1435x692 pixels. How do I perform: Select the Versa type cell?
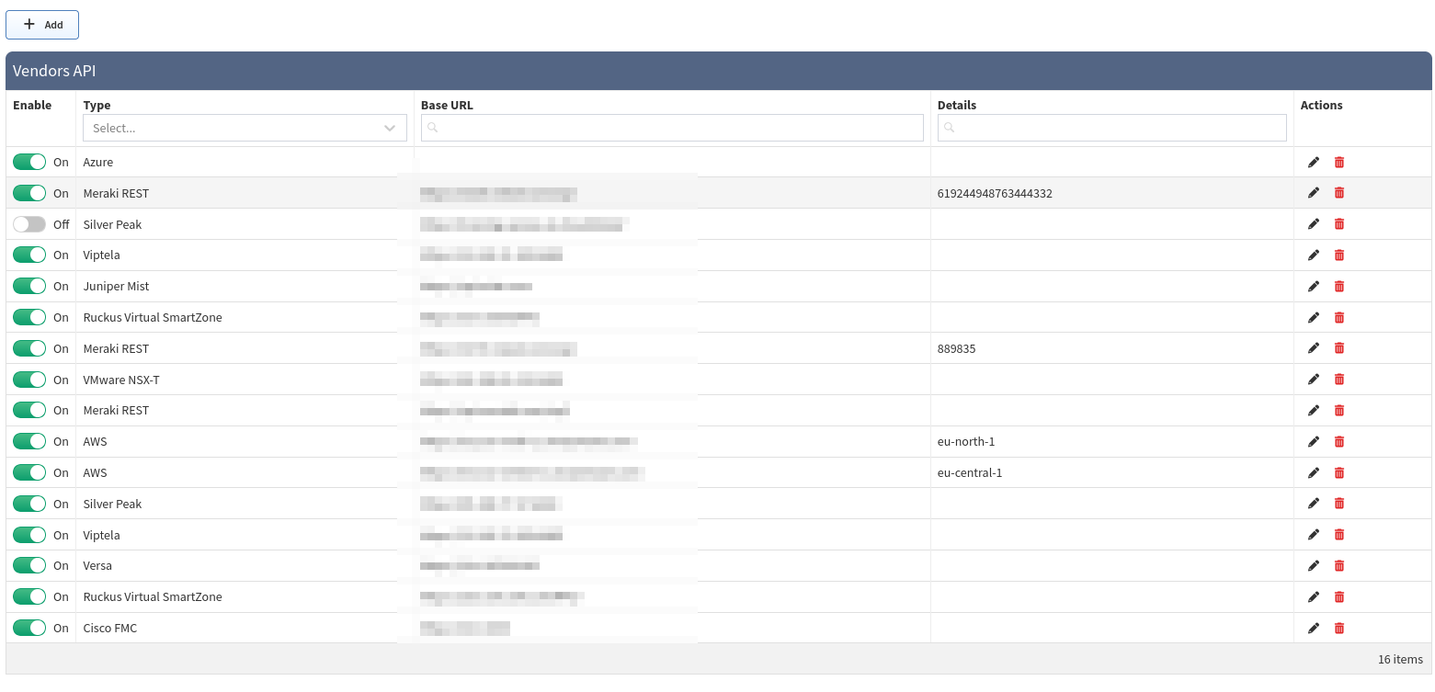[97, 565]
